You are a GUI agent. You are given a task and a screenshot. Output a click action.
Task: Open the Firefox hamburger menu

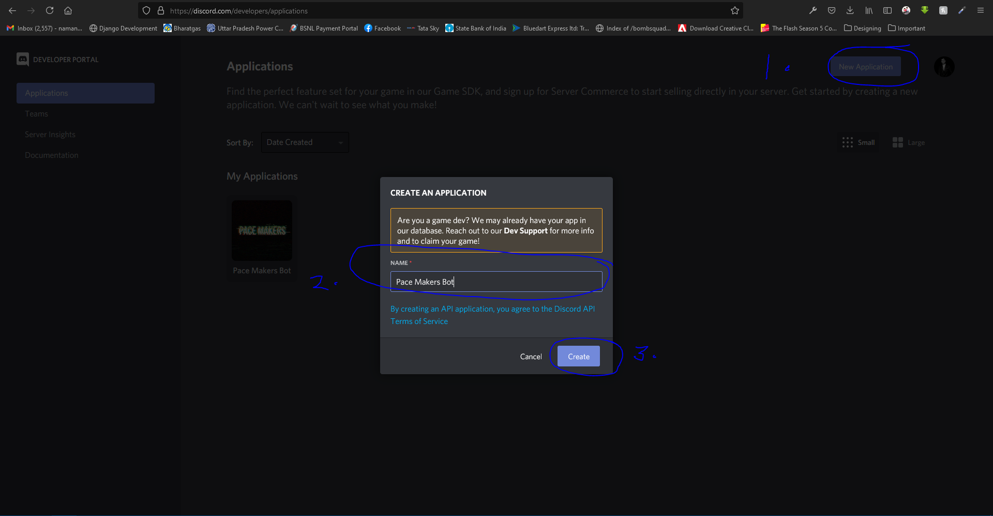click(x=981, y=10)
